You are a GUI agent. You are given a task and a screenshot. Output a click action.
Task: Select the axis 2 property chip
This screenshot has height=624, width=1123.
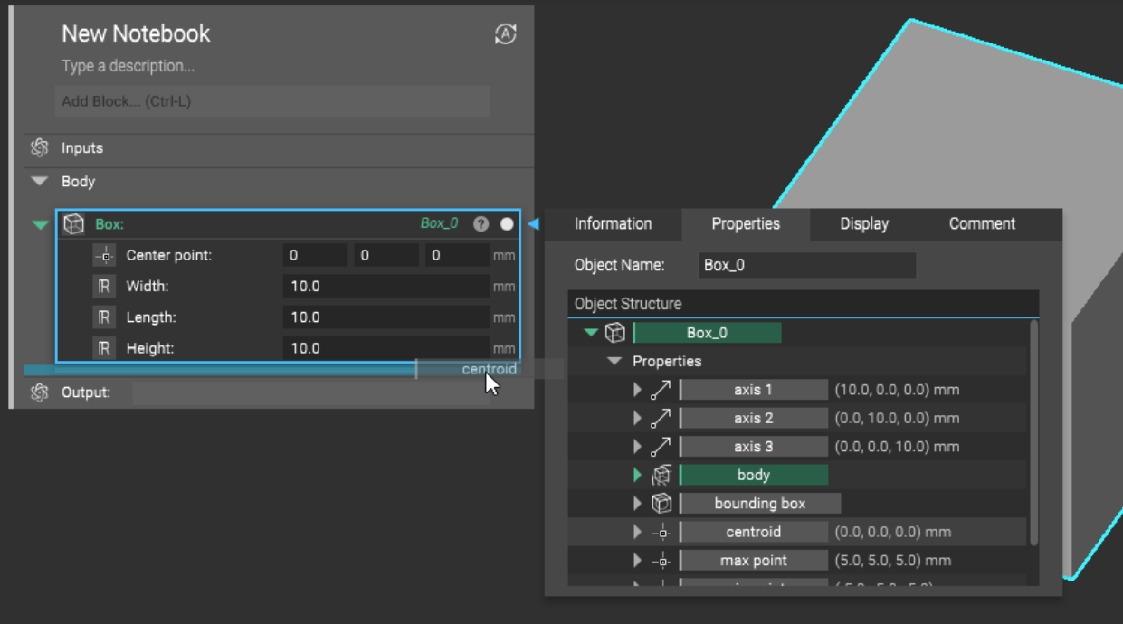coord(753,419)
